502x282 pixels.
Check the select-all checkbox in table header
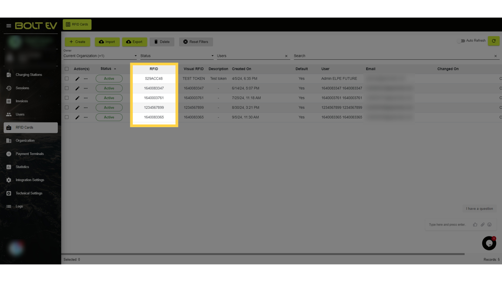[x=67, y=69]
